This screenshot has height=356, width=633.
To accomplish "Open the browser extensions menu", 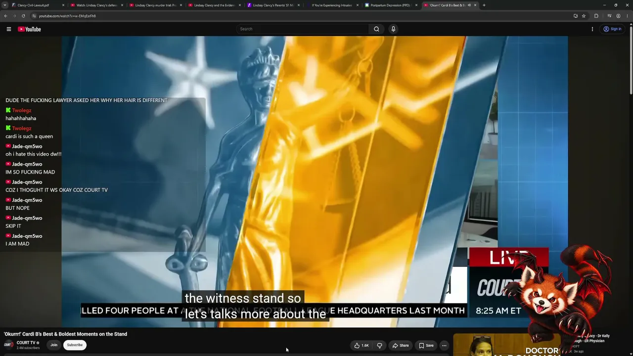I will (596, 16).
